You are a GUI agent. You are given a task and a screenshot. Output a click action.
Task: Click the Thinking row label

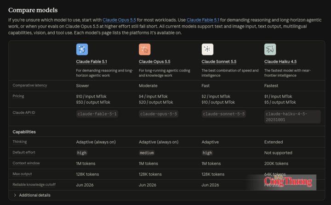pyautogui.click(x=20, y=142)
